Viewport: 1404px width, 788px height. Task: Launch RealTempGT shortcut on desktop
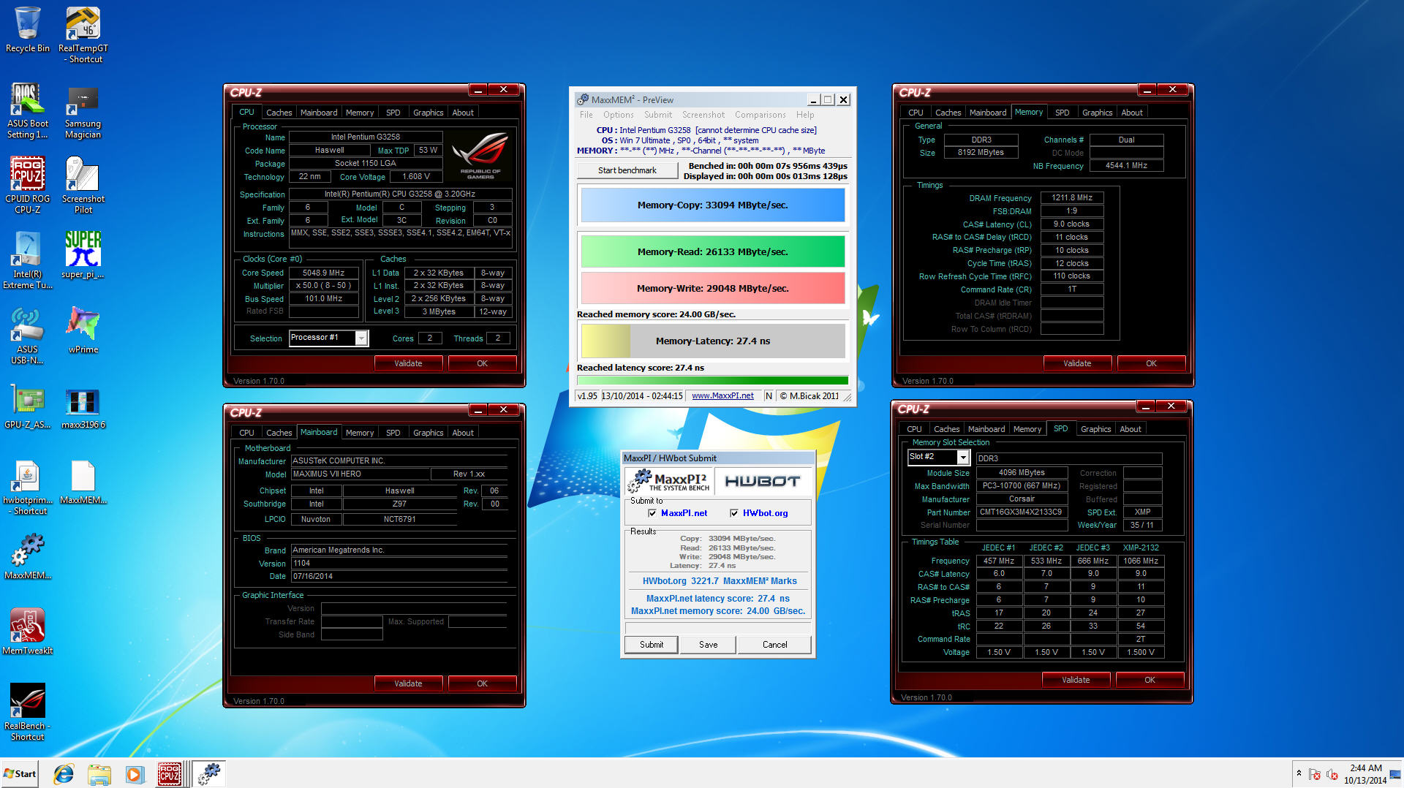pos(83,34)
